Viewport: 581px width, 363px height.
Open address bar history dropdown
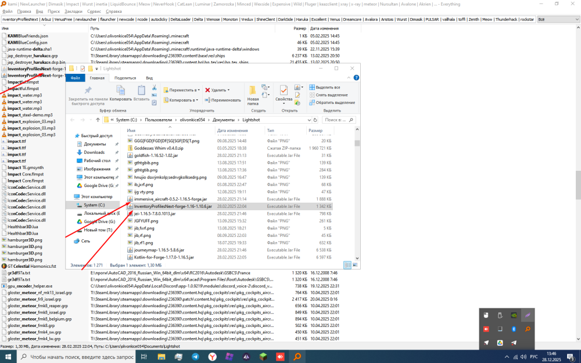(x=309, y=120)
